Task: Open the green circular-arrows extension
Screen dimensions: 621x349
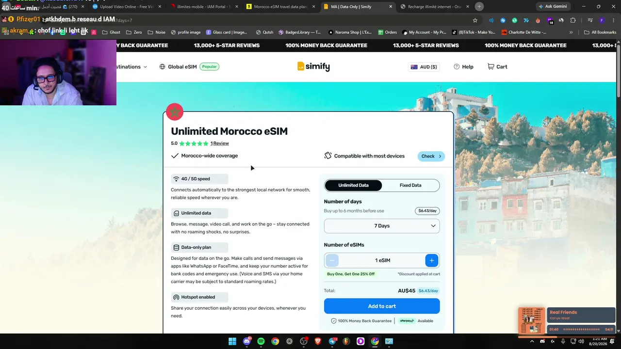Action: (x=514, y=20)
